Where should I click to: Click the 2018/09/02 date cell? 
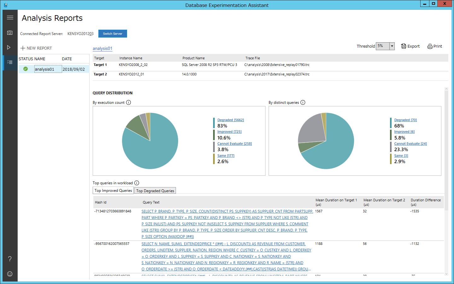[x=74, y=69]
